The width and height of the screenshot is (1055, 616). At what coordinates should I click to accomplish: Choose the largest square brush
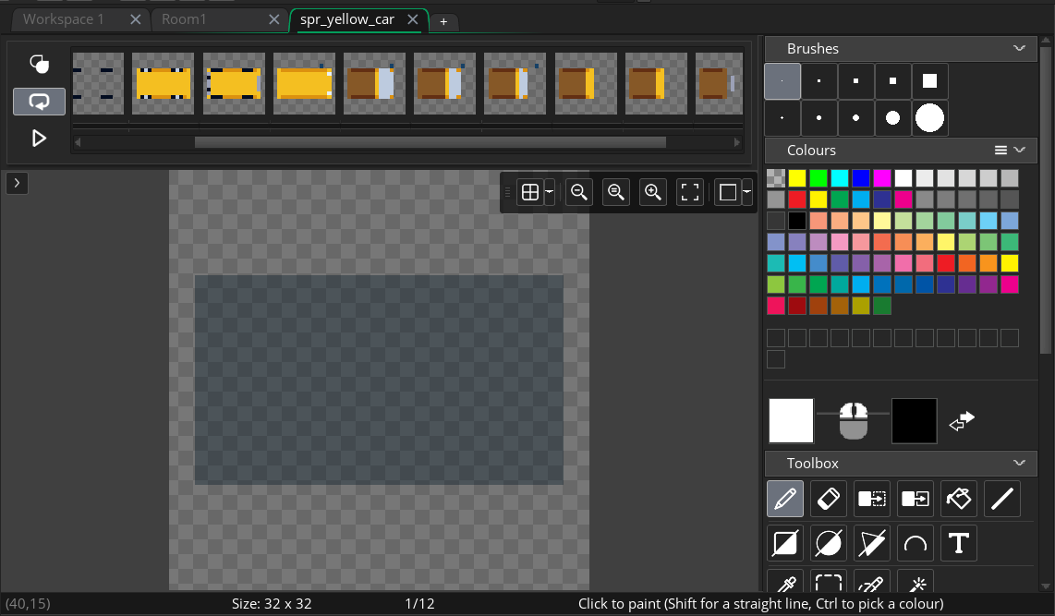(929, 81)
